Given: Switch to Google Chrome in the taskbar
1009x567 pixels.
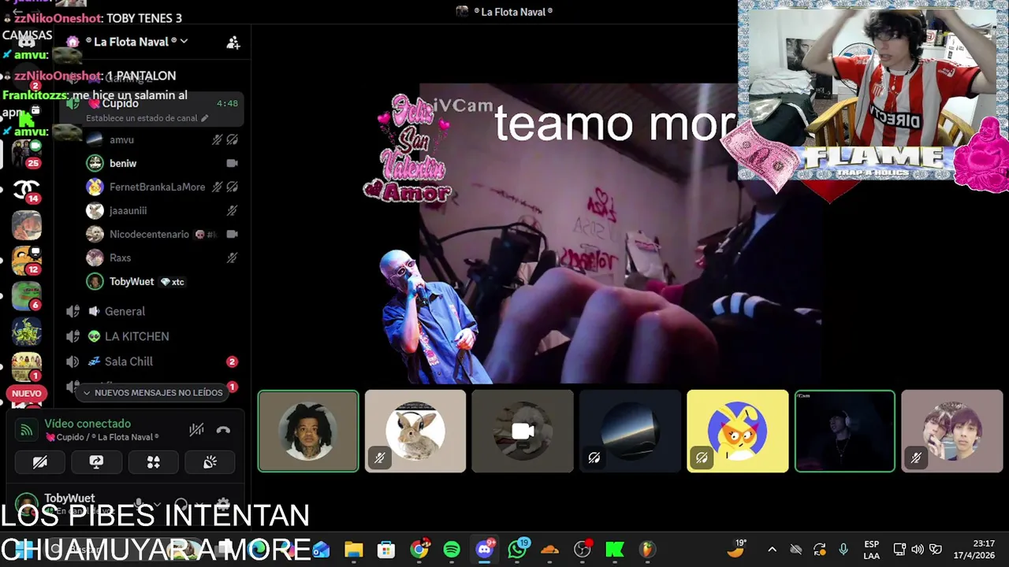Looking at the screenshot, I should click(x=419, y=550).
